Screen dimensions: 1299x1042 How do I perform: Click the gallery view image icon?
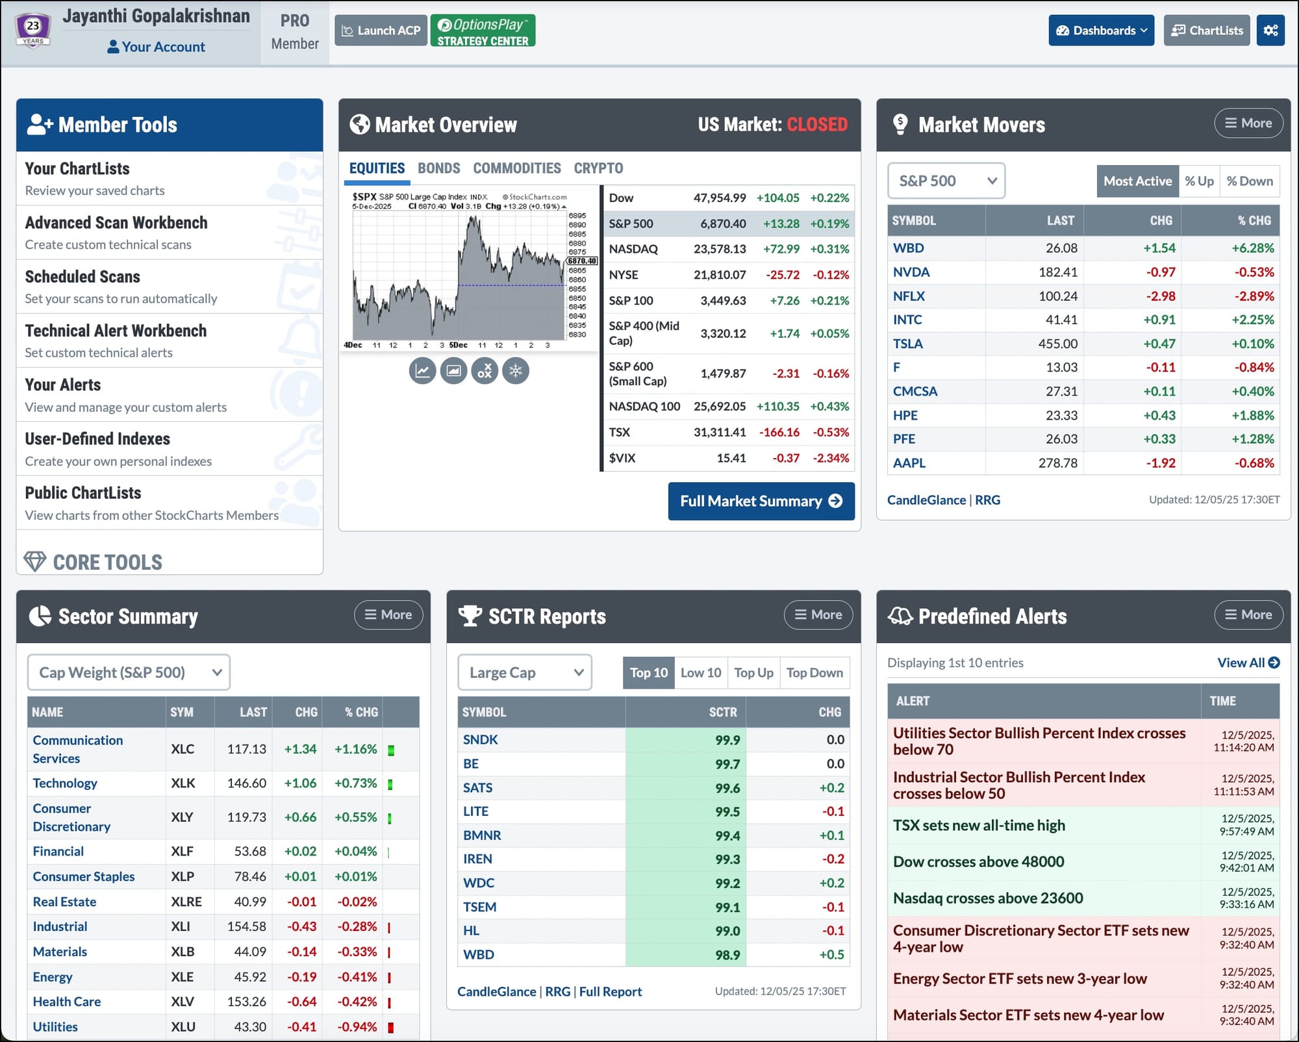click(453, 371)
